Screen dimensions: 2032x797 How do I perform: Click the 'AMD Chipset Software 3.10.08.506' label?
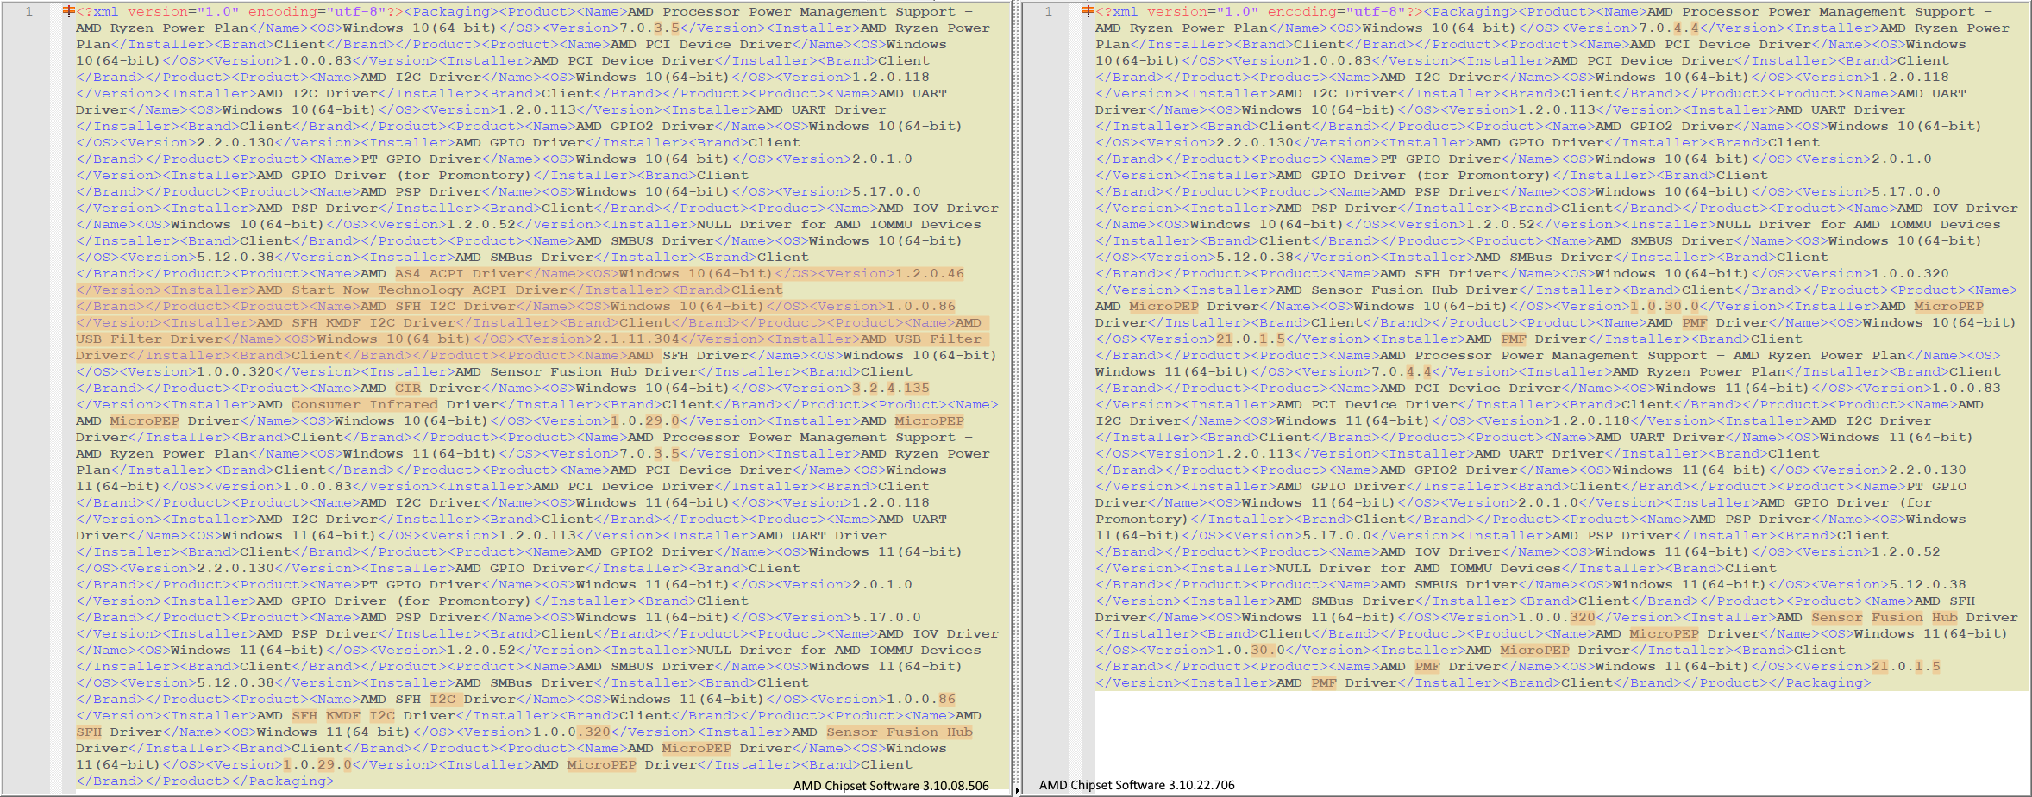tap(891, 786)
